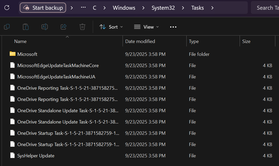Click the Share icon
279x166 pixels.
[x=63, y=26]
